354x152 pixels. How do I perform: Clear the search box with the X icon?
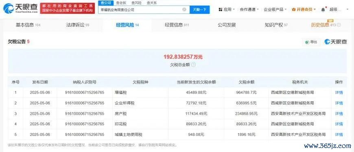pyautogui.click(x=184, y=9)
